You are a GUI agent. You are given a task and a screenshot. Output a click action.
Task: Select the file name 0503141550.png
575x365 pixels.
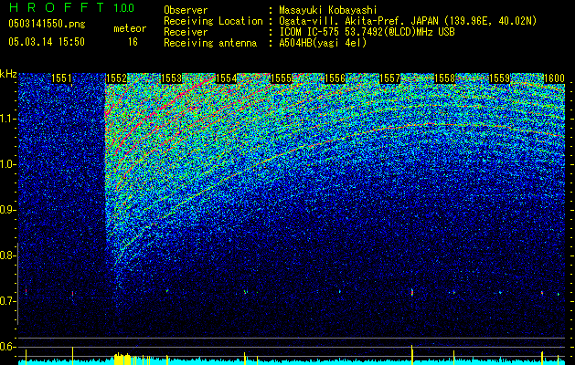pyautogui.click(x=47, y=24)
